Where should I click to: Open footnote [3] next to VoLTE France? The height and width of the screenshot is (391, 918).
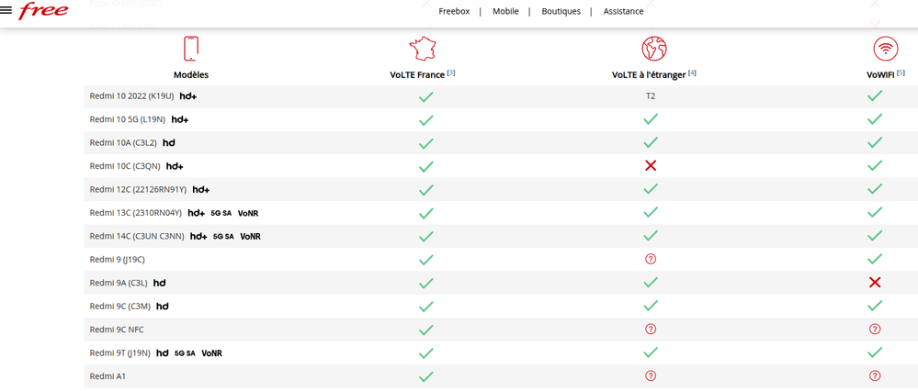point(451,73)
